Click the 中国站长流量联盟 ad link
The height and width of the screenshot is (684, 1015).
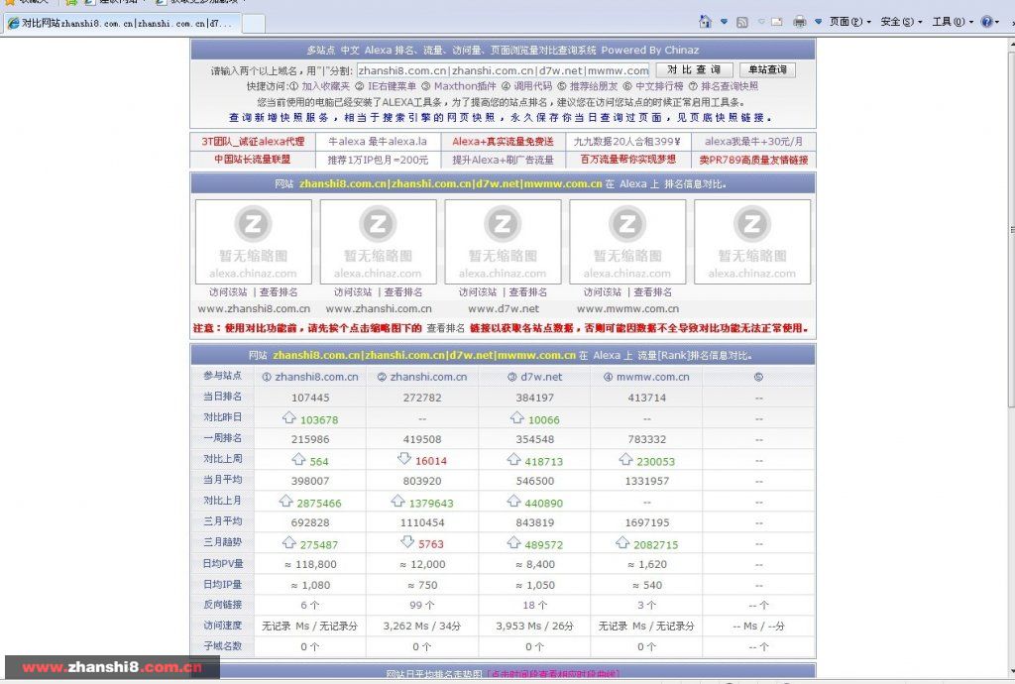tap(253, 160)
